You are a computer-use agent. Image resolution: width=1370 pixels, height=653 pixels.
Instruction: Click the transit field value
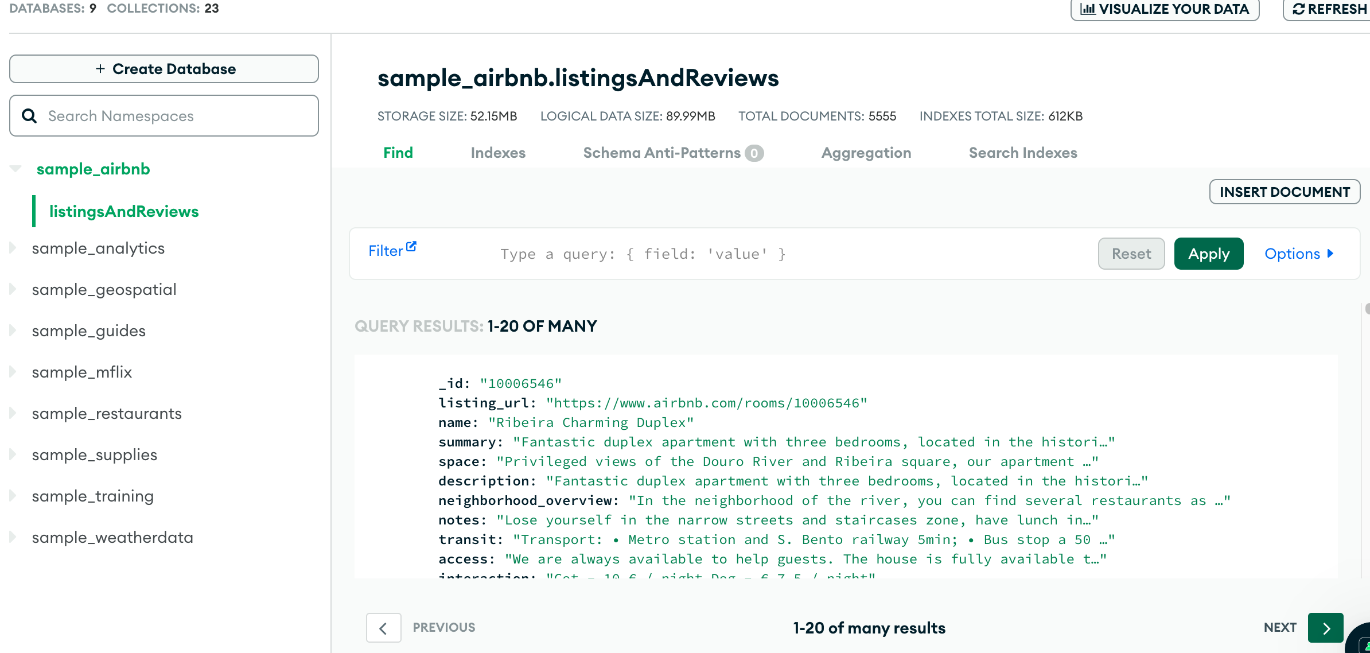coord(814,539)
